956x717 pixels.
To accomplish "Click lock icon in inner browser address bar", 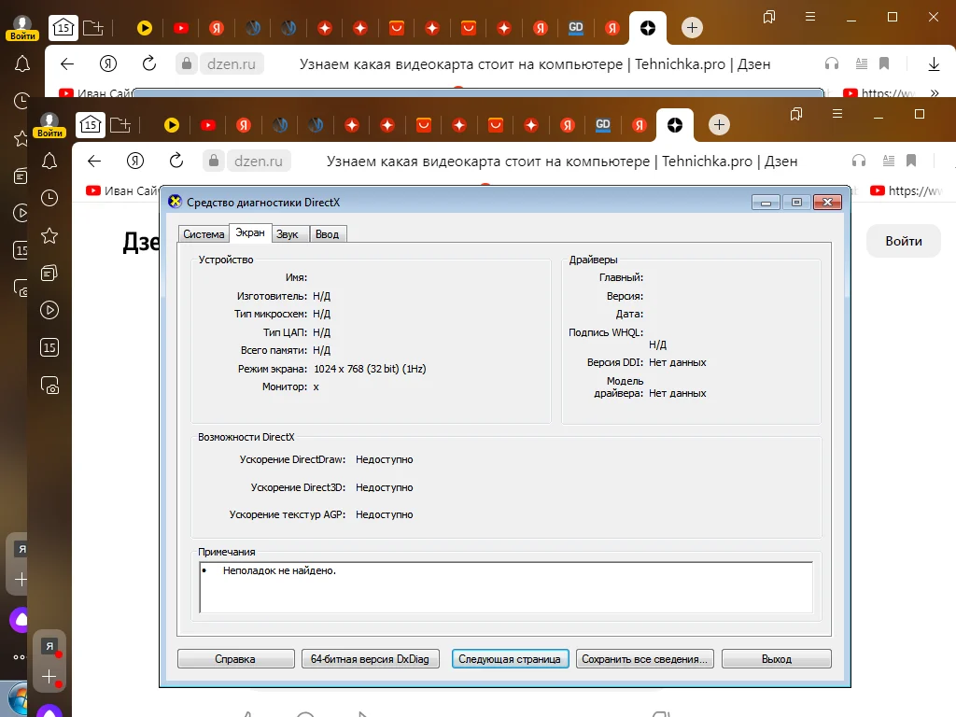I will 214,161.
